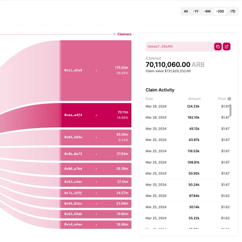This screenshot has height=242, width=242.
Task: Select the -30D time range
Action: (220, 11)
